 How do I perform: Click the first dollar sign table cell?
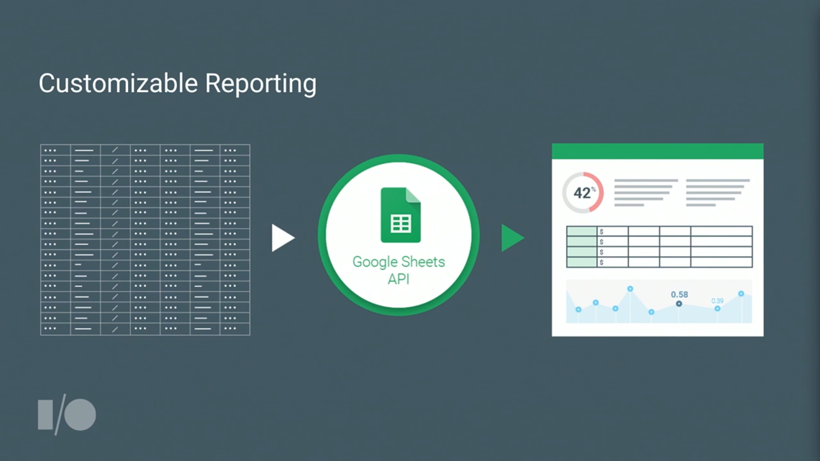tap(612, 232)
